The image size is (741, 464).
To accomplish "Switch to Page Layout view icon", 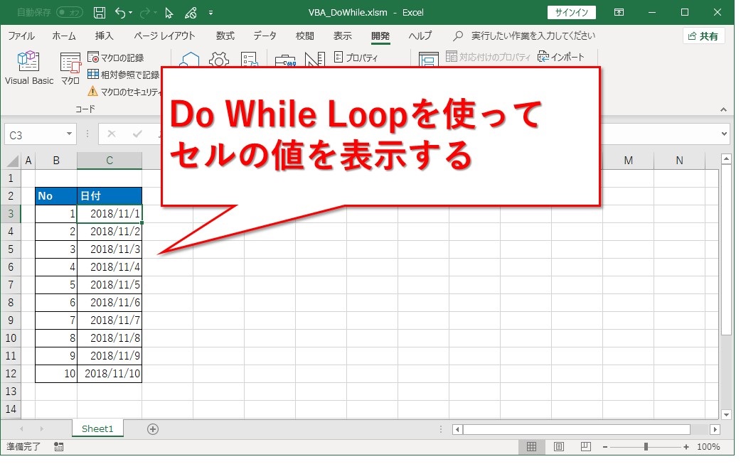I will 559,447.
